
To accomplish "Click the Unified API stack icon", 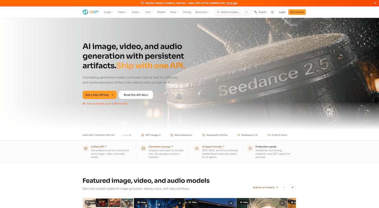I will 86,148.
